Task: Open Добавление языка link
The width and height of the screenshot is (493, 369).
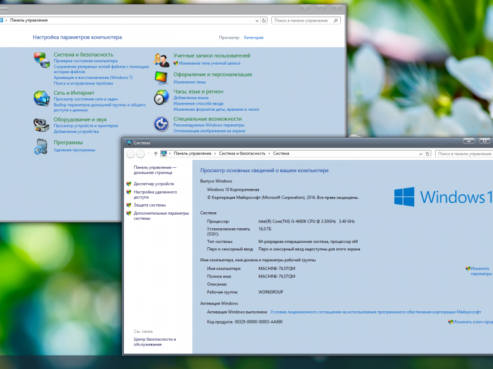Action: point(191,98)
